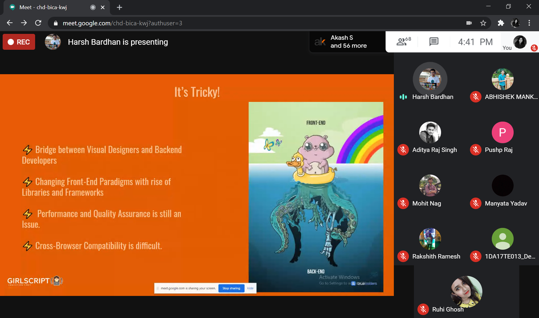The image size is (539, 318).
Task: Click muted mic icon for Pushp Raj
Action: point(475,150)
